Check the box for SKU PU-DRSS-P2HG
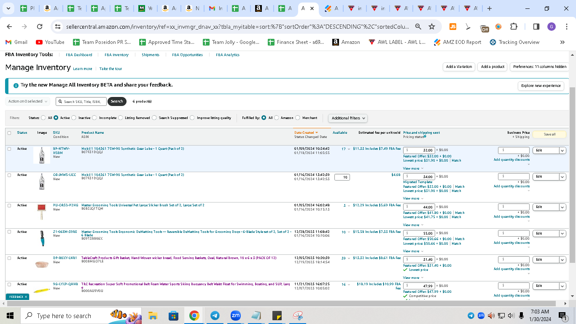 [x=9, y=205]
